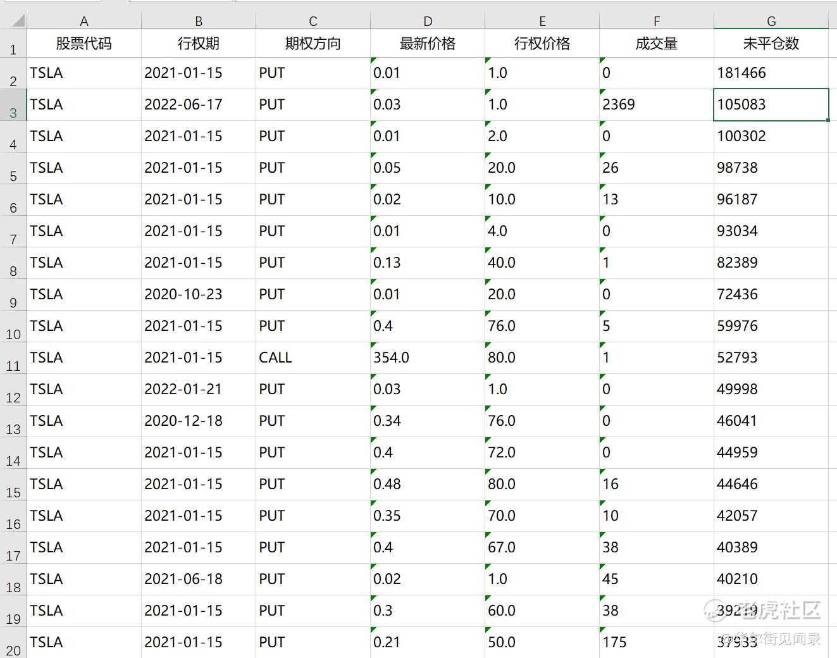Click expiry date 2020-12-18 cell

coord(198,421)
